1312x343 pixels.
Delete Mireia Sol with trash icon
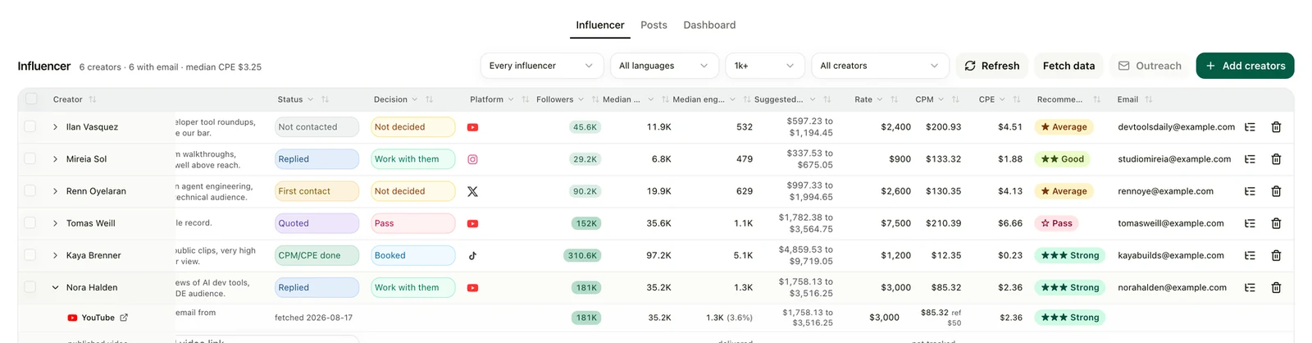pyautogui.click(x=1276, y=159)
